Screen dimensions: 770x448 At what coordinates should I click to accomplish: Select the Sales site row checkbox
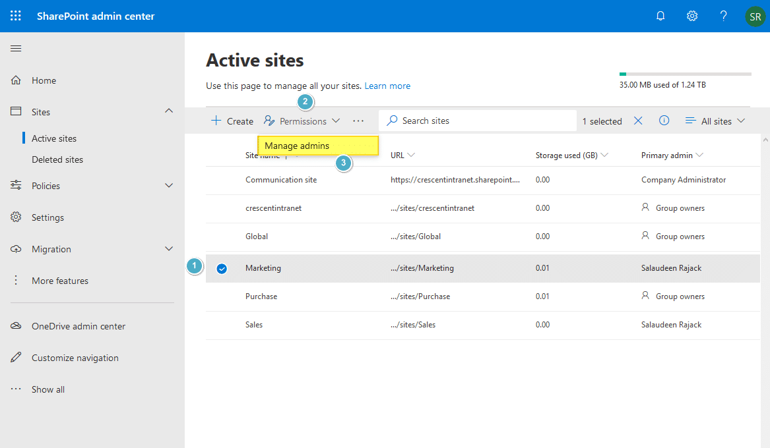(222, 324)
